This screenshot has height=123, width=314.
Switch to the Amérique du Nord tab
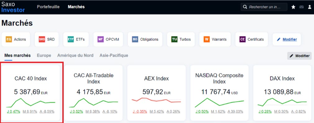[x=75, y=55]
